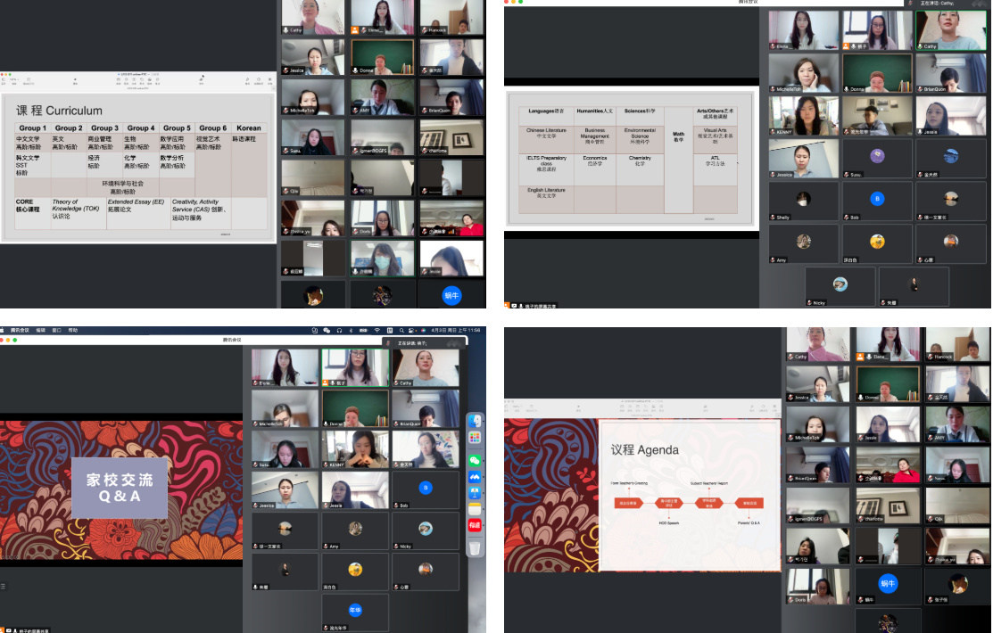Select charlotte's video tile in Agenda meeting
This screenshot has height=633, width=993.
[888, 506]
